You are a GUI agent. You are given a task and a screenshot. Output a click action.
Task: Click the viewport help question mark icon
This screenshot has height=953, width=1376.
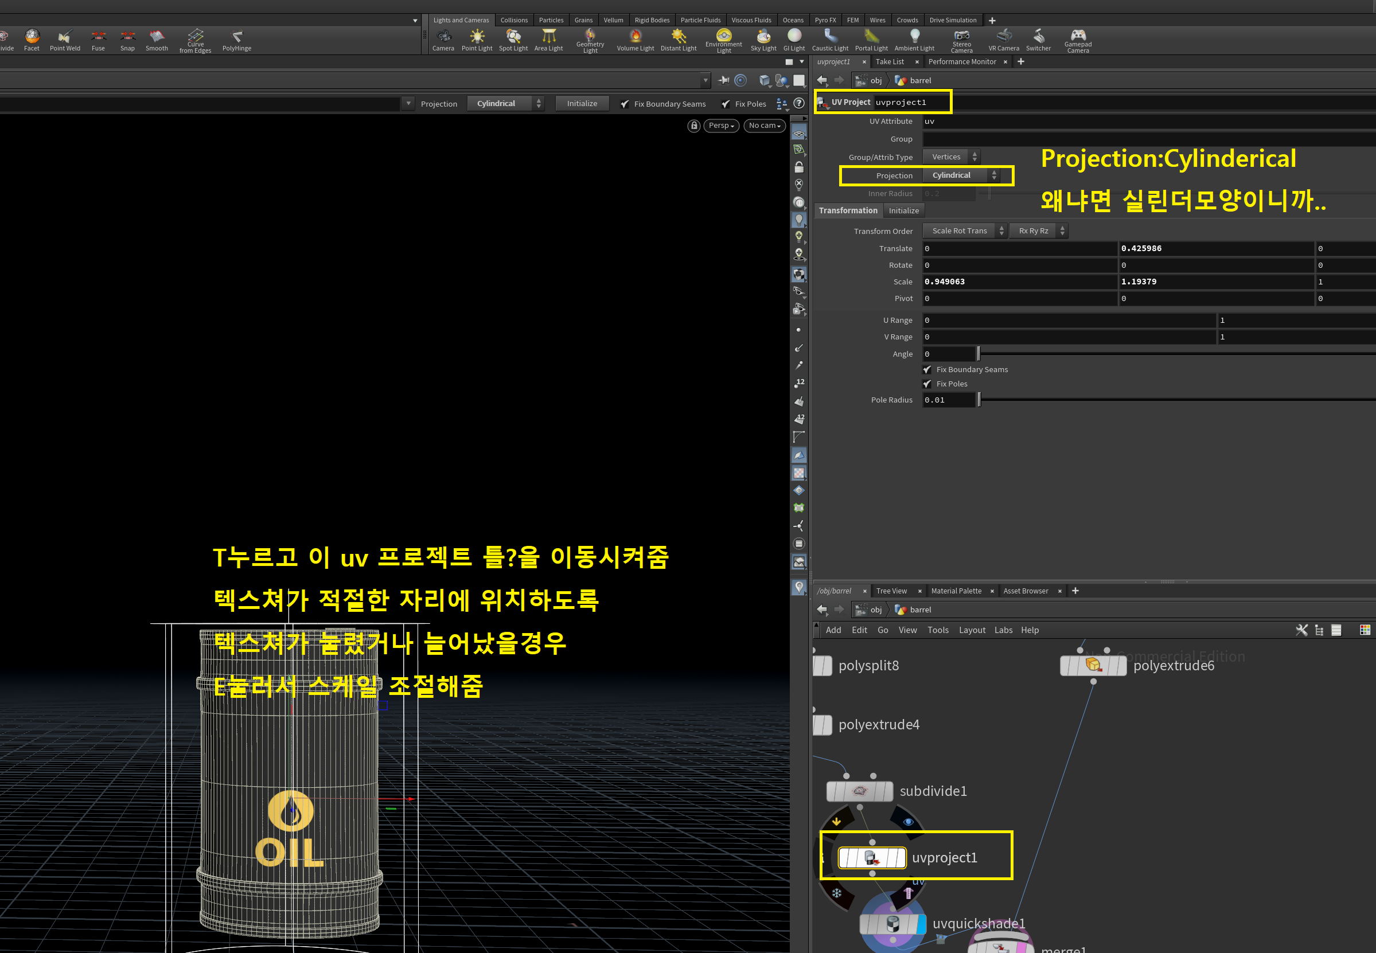coord(798,103)
